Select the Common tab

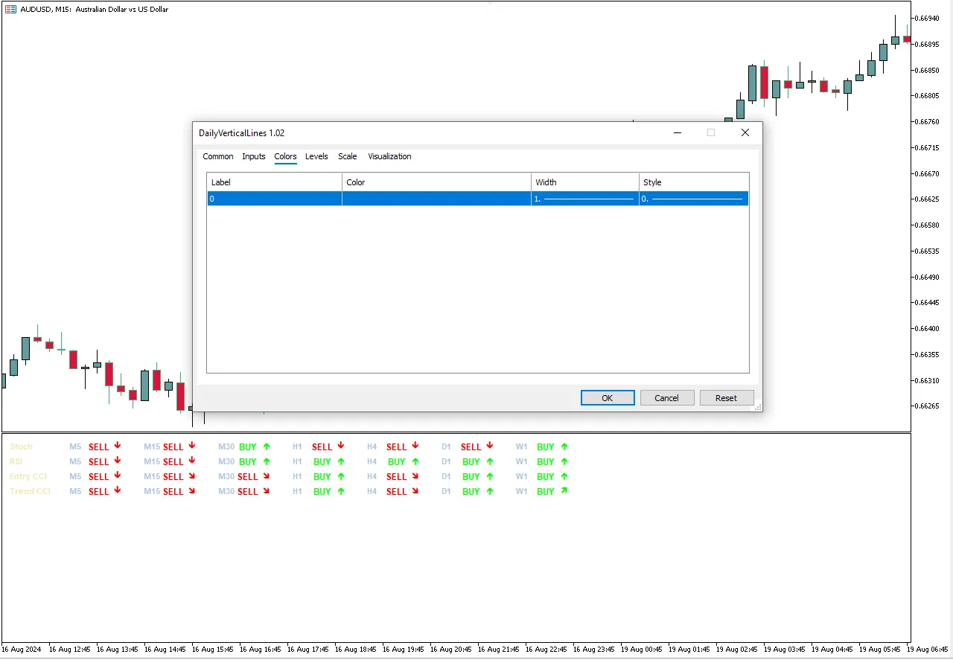click(218, 156)
